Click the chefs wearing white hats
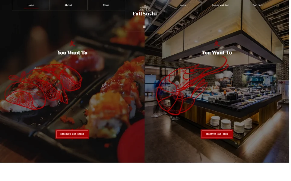This screenshot has height=181, width=291. (x=224, y=80)
